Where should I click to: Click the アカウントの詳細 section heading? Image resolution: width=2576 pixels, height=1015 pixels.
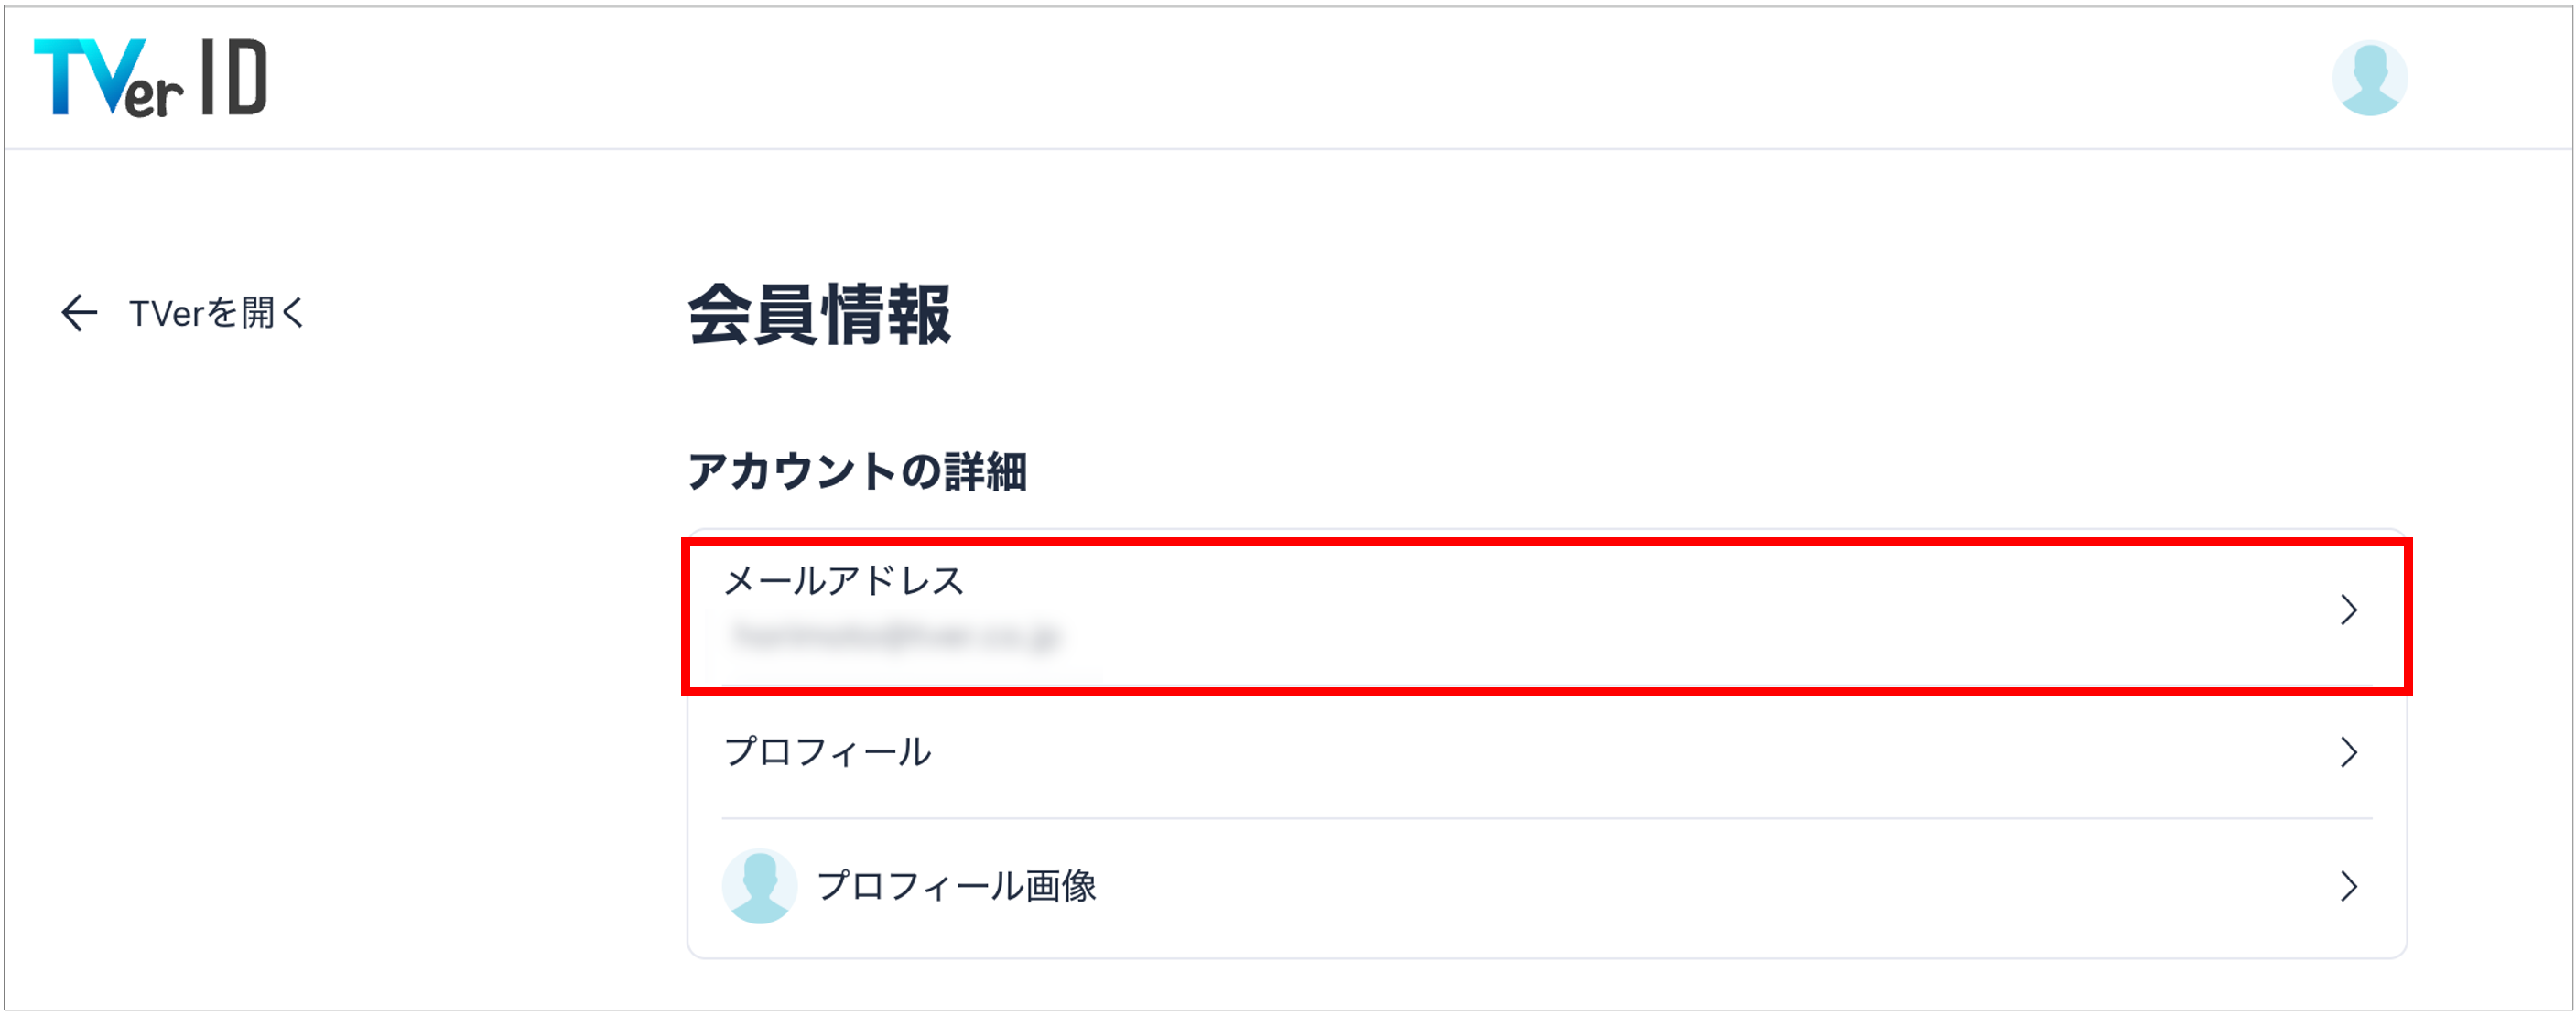click(x=857, y=471)
